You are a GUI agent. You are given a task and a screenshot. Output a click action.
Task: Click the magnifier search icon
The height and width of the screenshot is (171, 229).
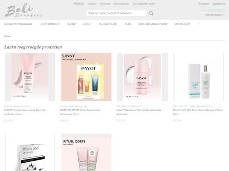(151, 13)
